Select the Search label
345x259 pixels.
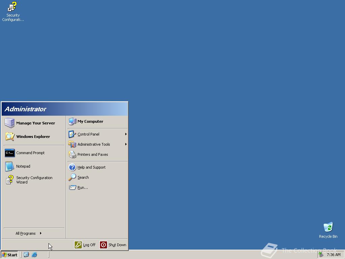pyautogui.click(x=83, y=177)
